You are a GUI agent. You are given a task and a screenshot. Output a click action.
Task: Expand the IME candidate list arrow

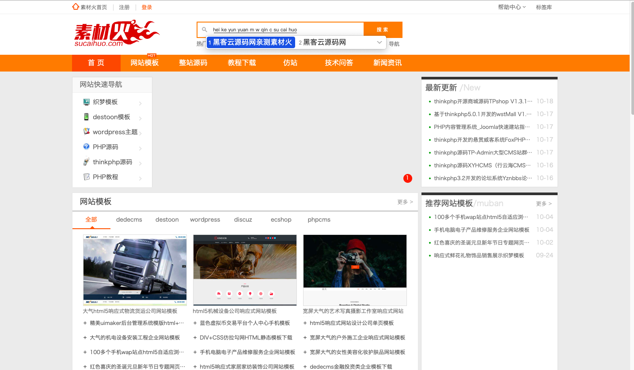pyautogui.click(x=379, y=42)
